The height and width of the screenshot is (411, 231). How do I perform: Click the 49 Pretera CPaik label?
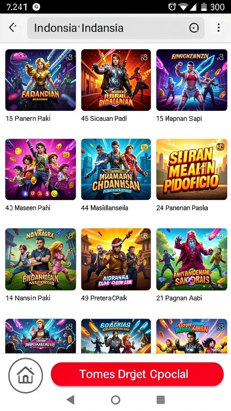pos(104,298)
